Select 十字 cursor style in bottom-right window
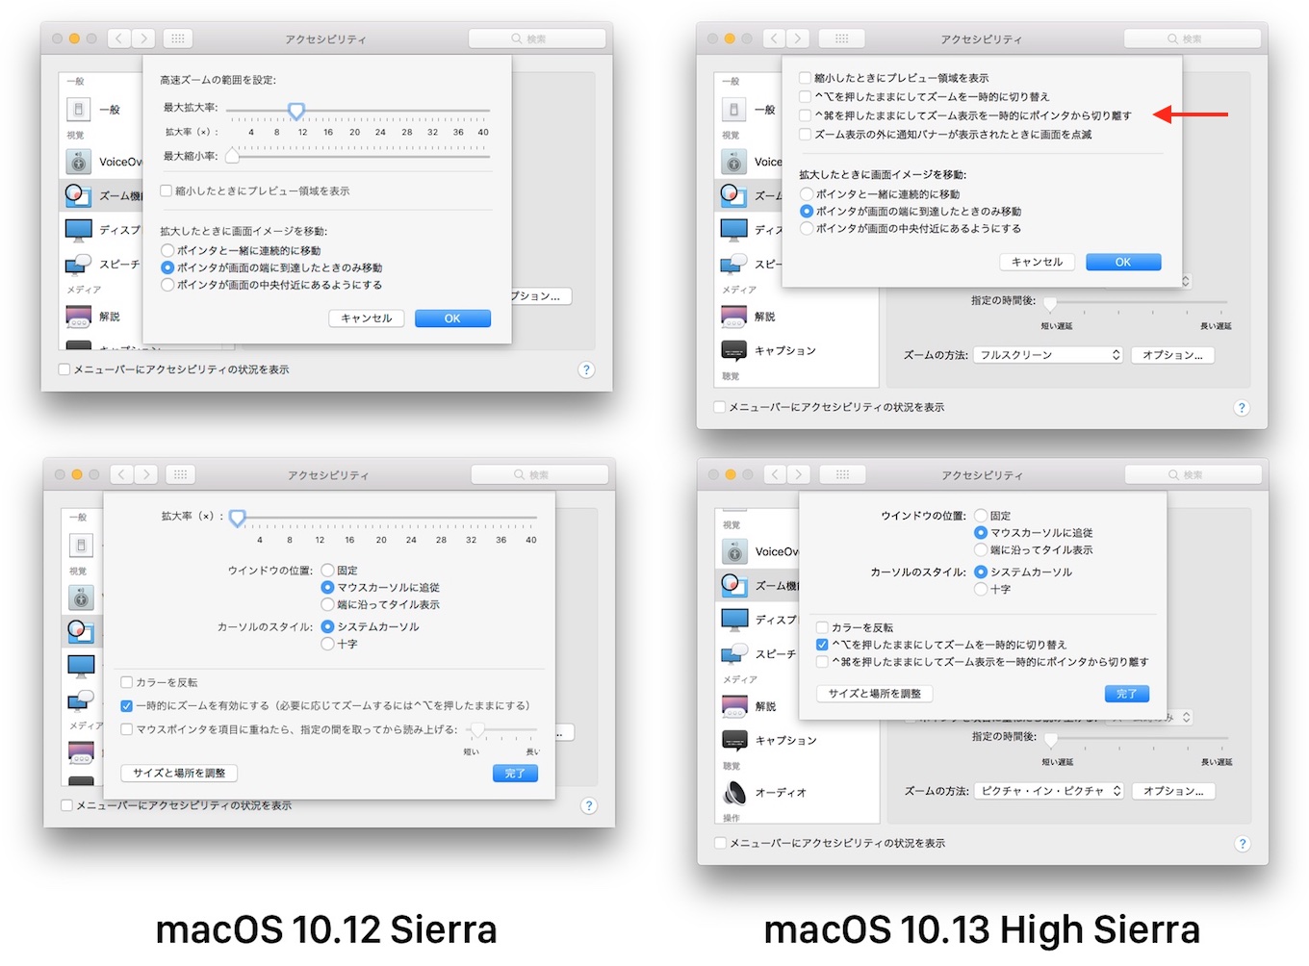The image size is (1309, 966). point(981,589)
